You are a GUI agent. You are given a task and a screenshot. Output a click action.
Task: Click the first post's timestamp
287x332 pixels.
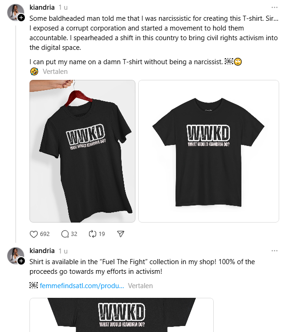coord(63,8)
